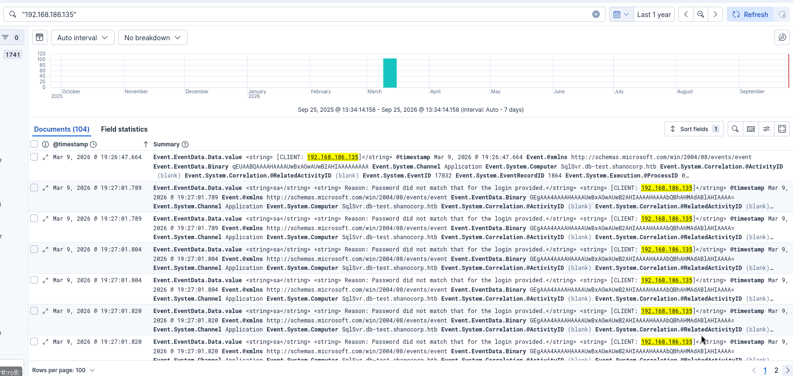Zoom out the time range
The width and height of the screenshot is (793, 376).
701,14
